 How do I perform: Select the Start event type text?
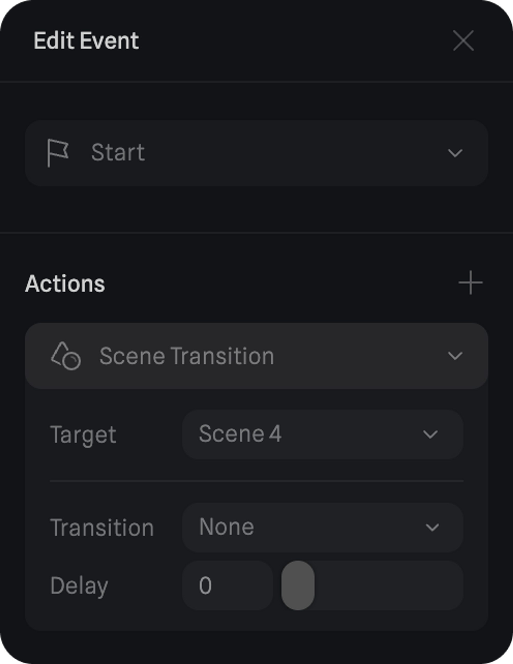[x=118, y=152]
